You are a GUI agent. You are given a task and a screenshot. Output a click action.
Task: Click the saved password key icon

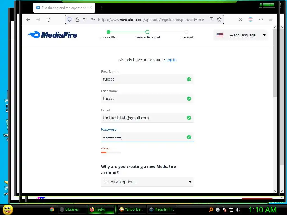[93, 19]
